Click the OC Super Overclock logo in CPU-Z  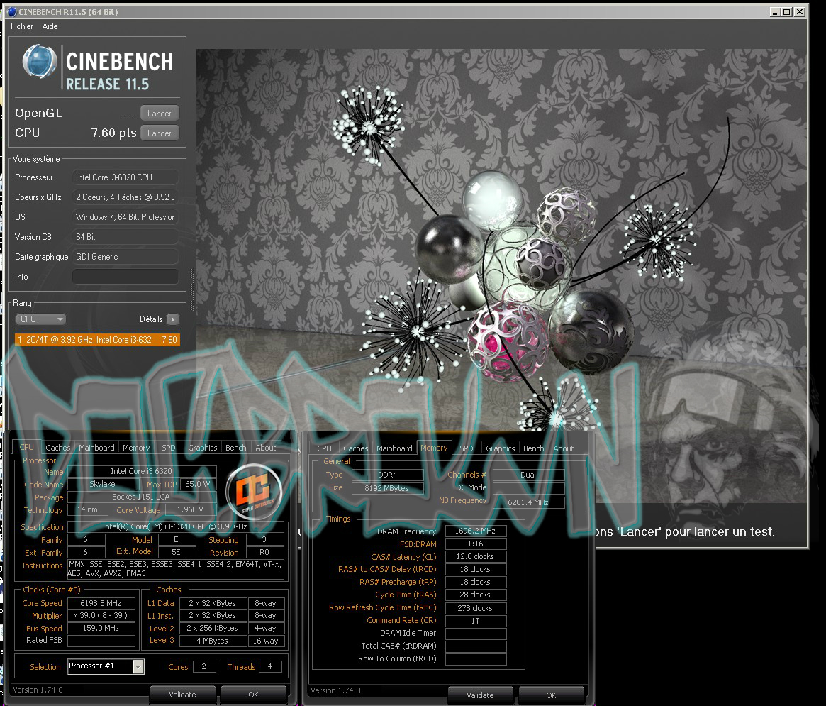[x=254, y=492]
